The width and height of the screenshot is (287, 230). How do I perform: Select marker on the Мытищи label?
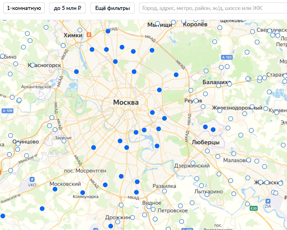coord(157,23)
